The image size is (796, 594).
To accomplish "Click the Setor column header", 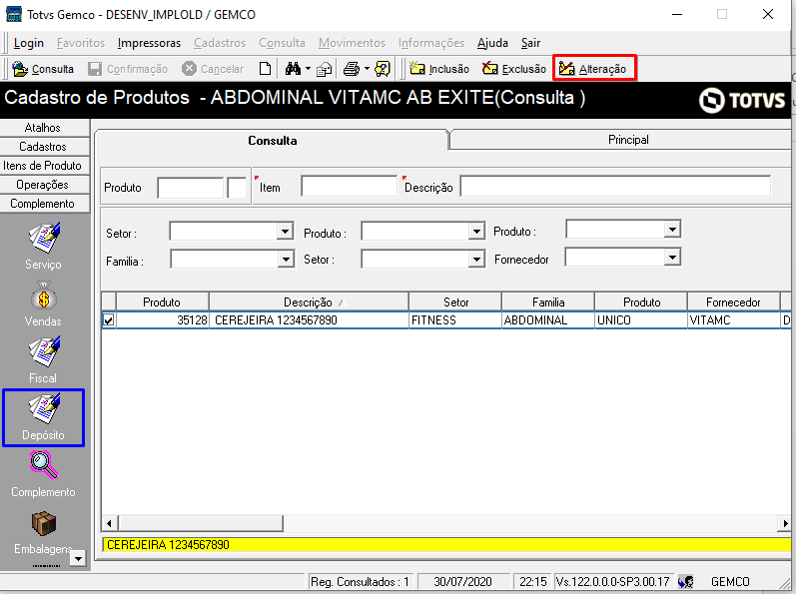I will click(455, 302).
